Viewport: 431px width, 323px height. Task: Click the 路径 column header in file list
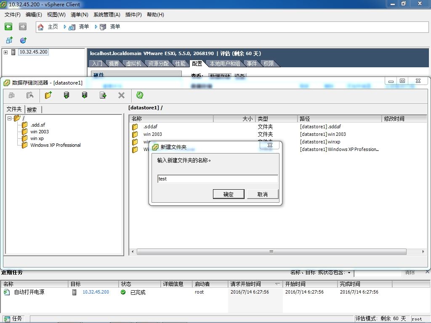340,119
